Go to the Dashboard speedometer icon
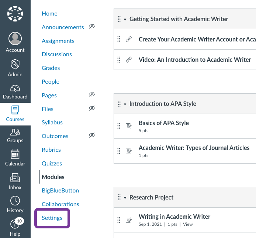 (15, 88)
